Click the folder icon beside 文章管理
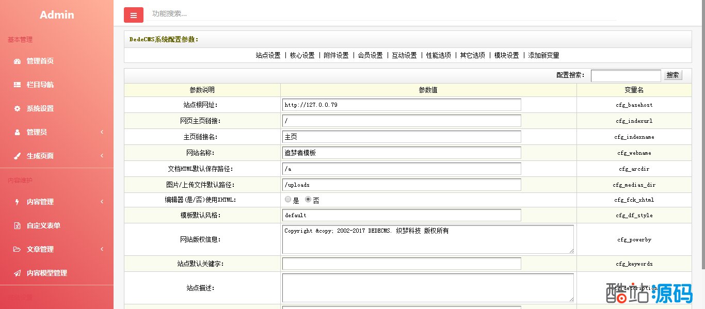The image size is (705, 309). (x=17, y=249)
